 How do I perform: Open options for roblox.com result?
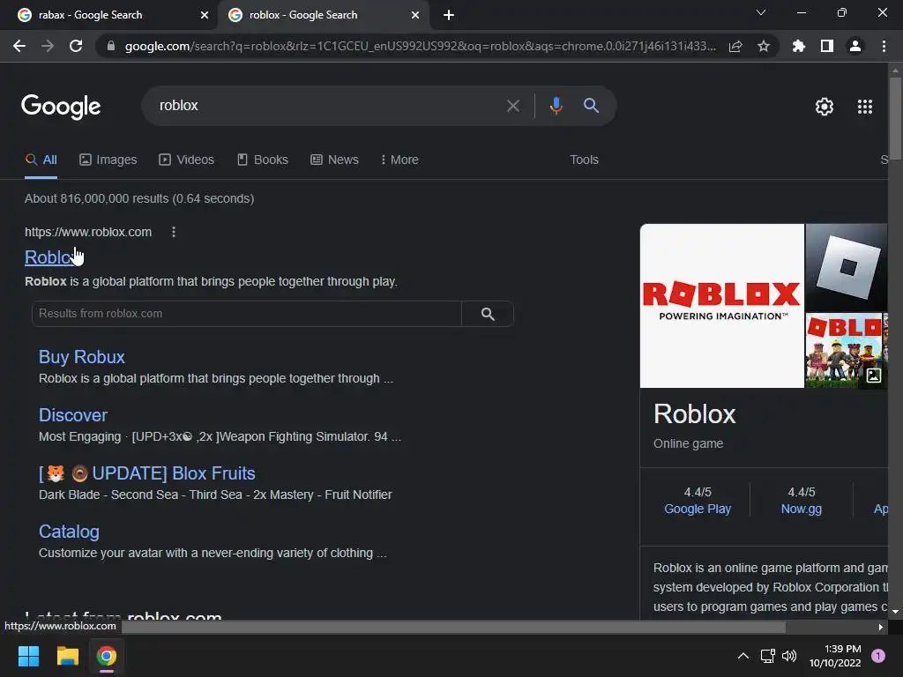[174, 232]
